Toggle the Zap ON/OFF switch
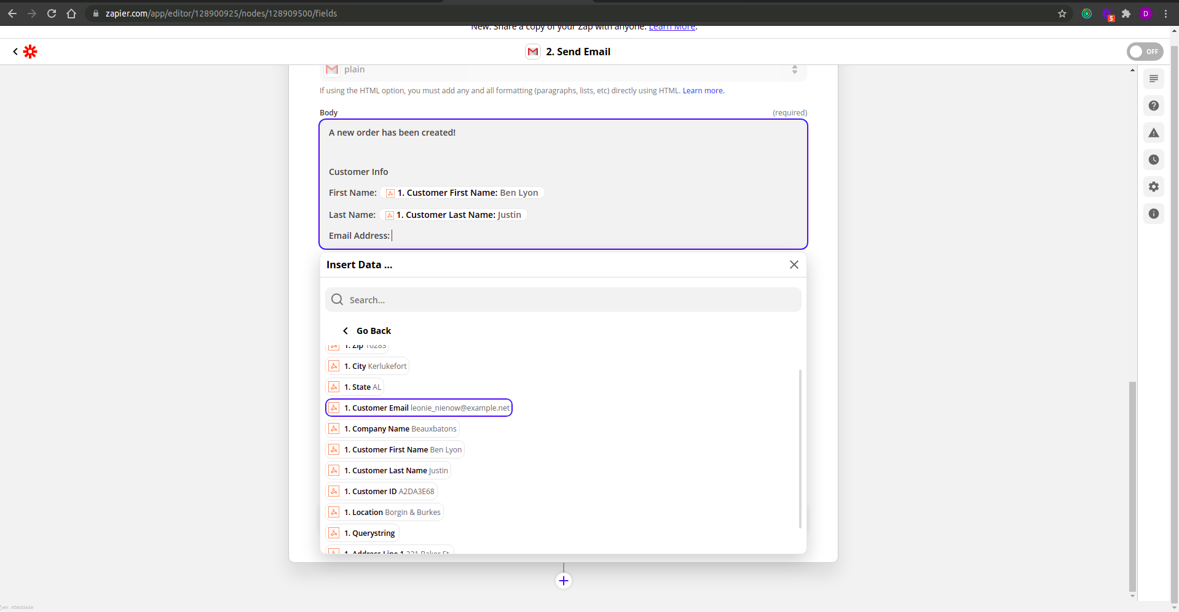 [x=1145, y=52]
